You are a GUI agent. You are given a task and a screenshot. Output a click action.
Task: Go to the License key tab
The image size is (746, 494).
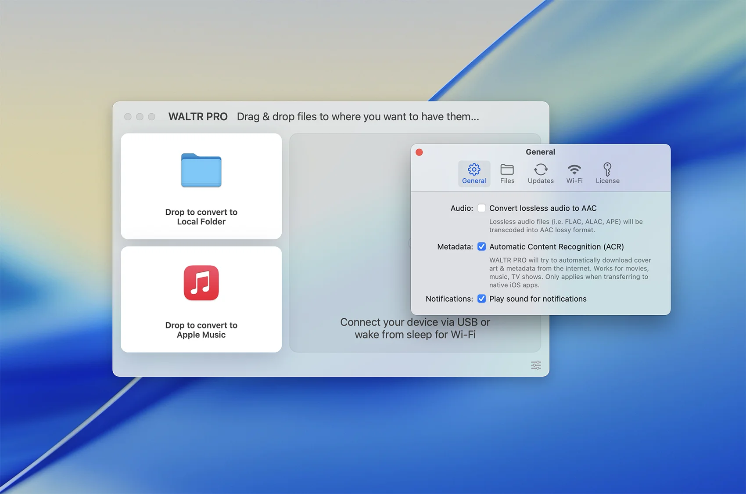[607, 173]
